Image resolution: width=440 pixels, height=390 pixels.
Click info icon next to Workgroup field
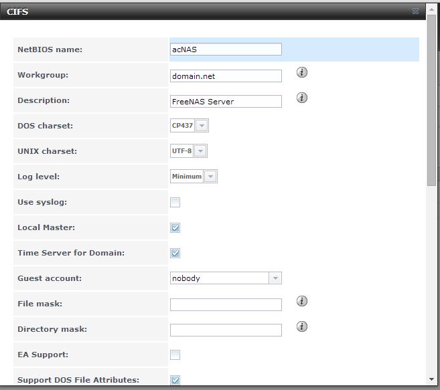pyautogui.click(x=302, y=72)
